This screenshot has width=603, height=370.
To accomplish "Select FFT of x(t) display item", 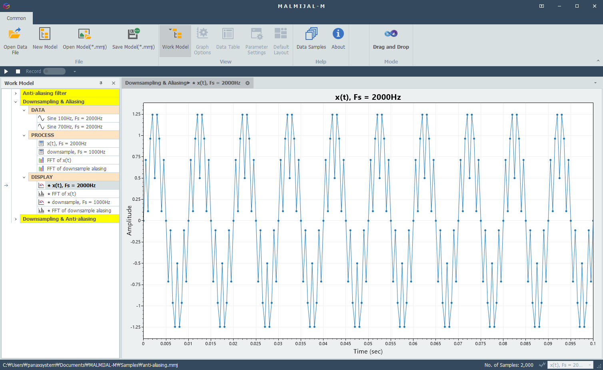I will 78,194.
